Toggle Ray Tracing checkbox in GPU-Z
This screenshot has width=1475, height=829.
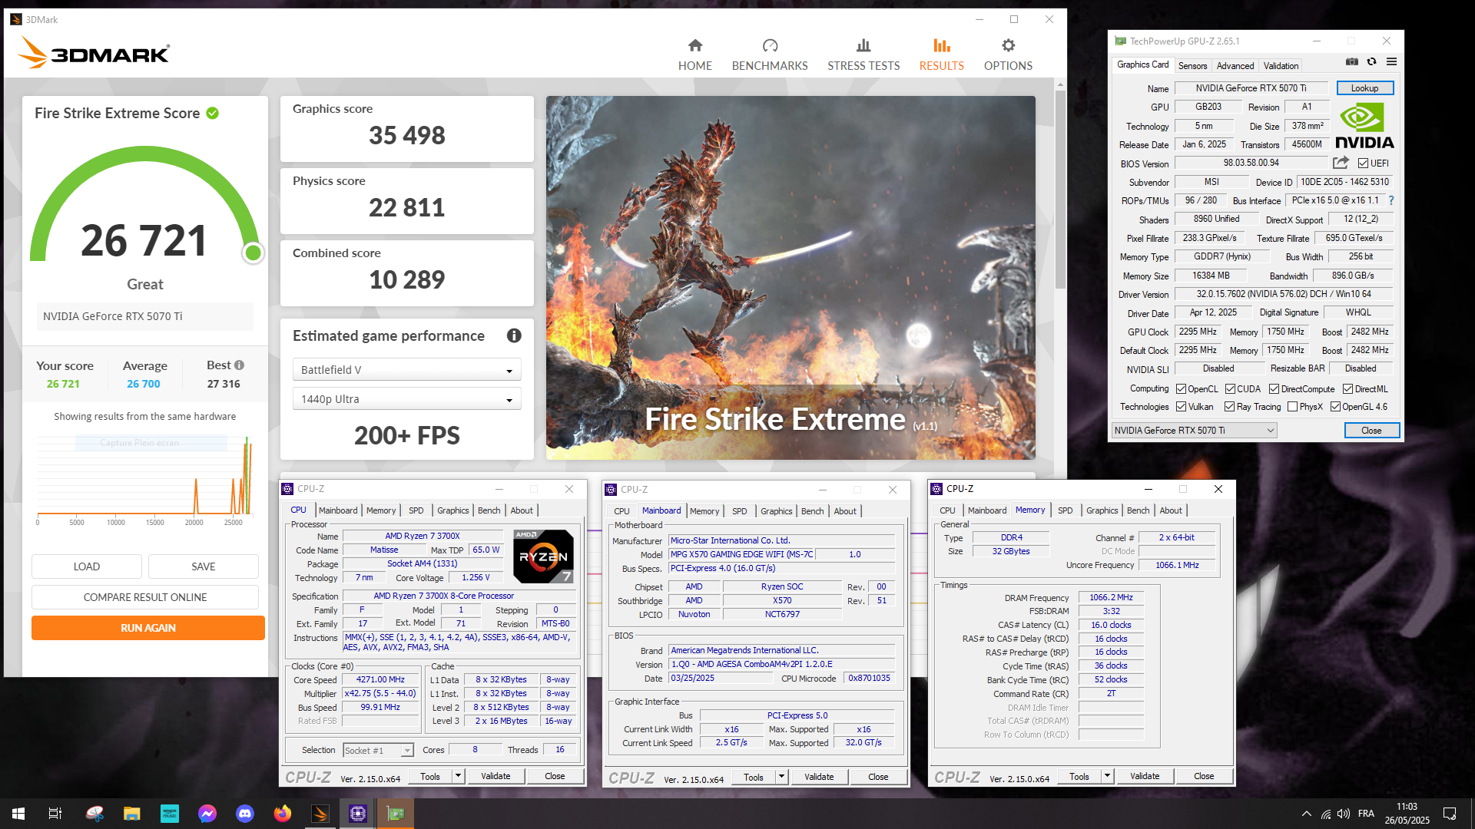tap(1230, 407)
